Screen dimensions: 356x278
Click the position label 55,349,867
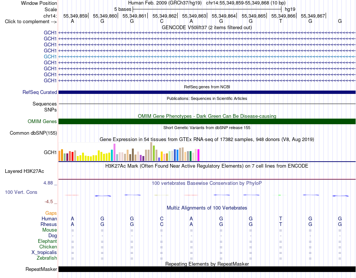point(313,16)
